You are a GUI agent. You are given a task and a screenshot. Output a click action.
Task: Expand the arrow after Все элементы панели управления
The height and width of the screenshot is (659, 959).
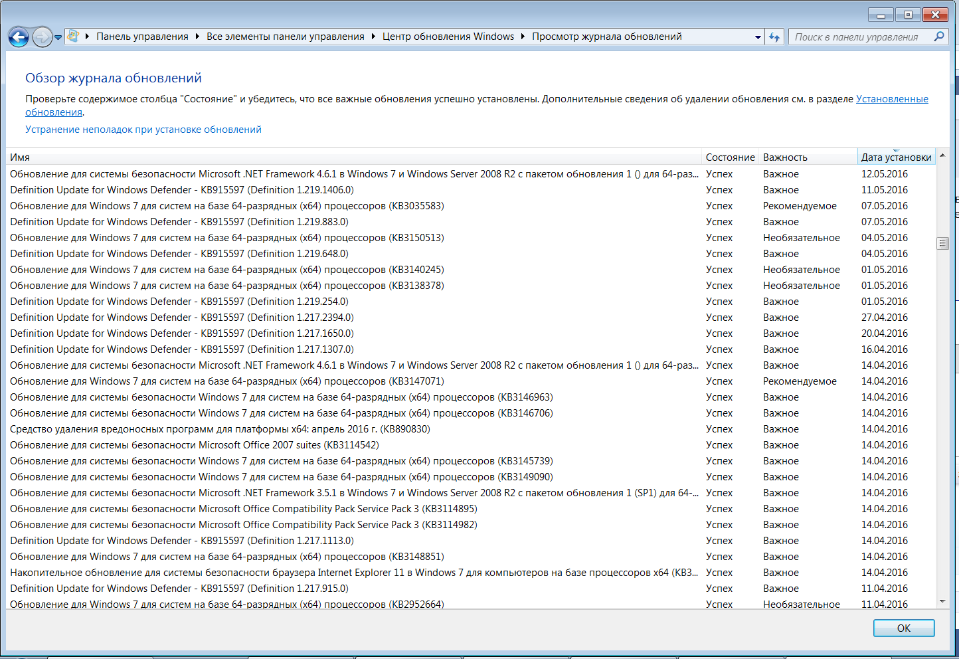(x=373, y=37)
